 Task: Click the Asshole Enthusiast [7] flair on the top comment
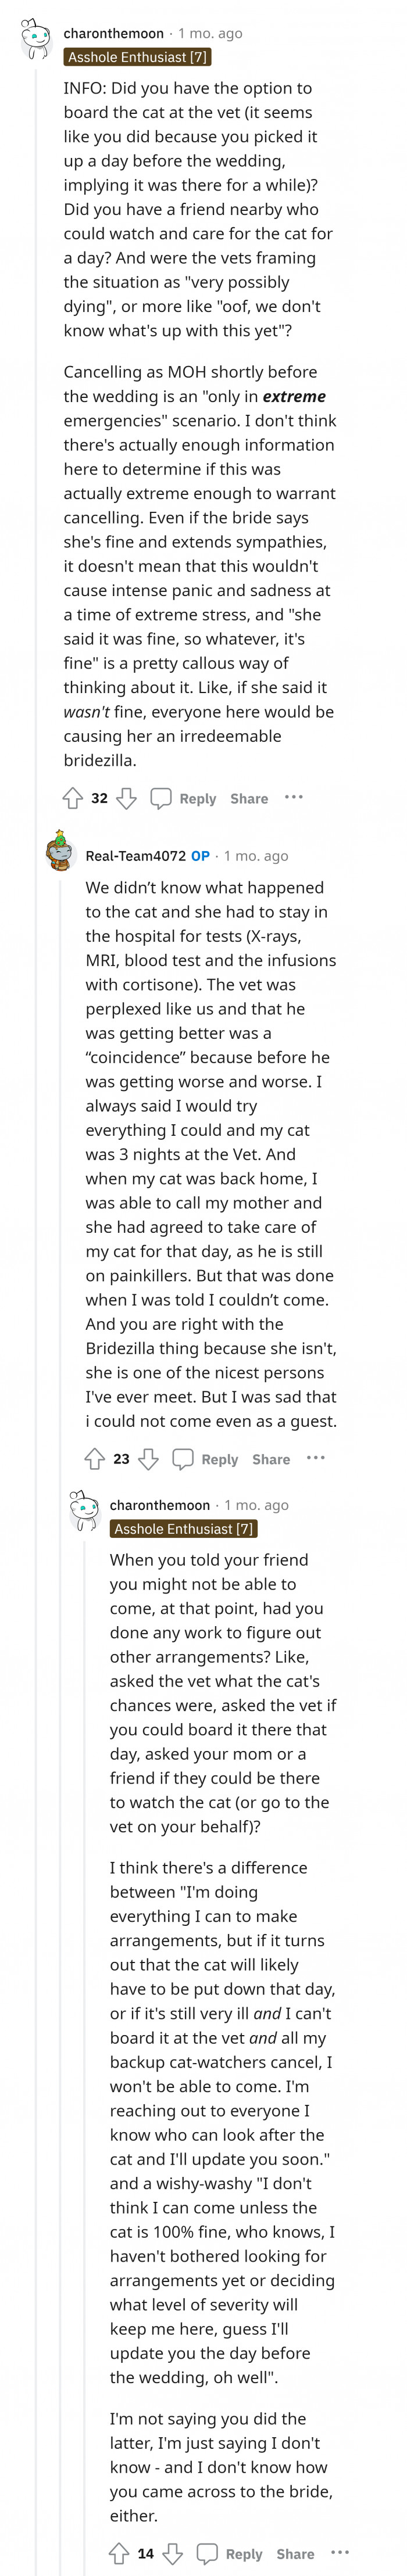tap(137, 57)
